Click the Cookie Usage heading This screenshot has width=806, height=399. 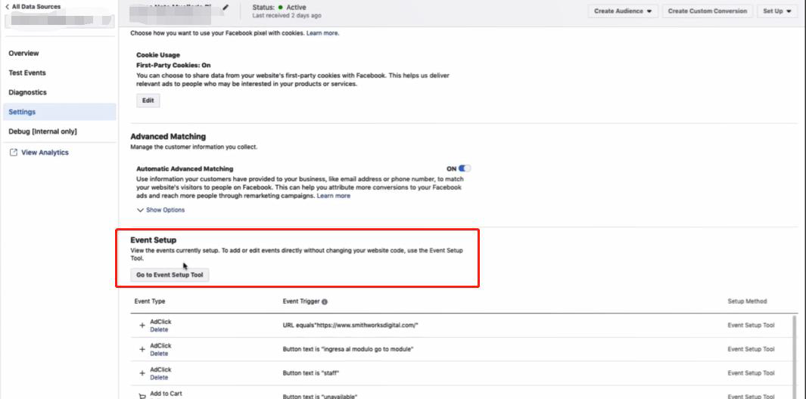point(158,55)
